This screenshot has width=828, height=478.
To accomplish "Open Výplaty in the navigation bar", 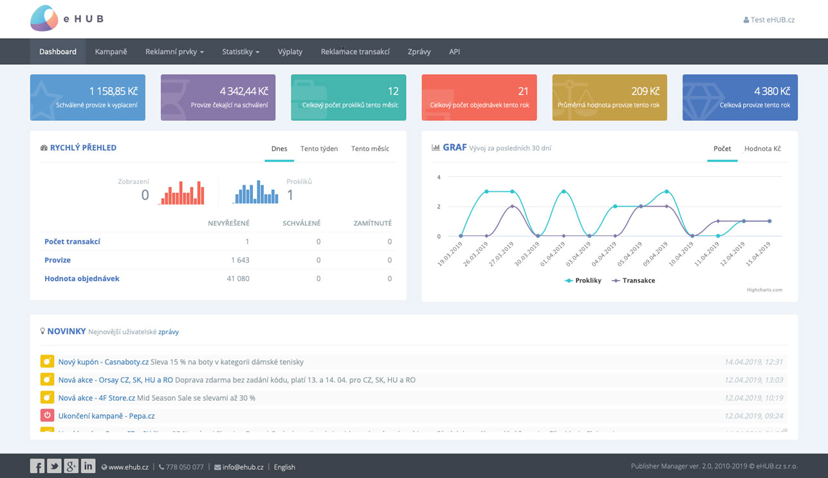I will coord(290,51).
